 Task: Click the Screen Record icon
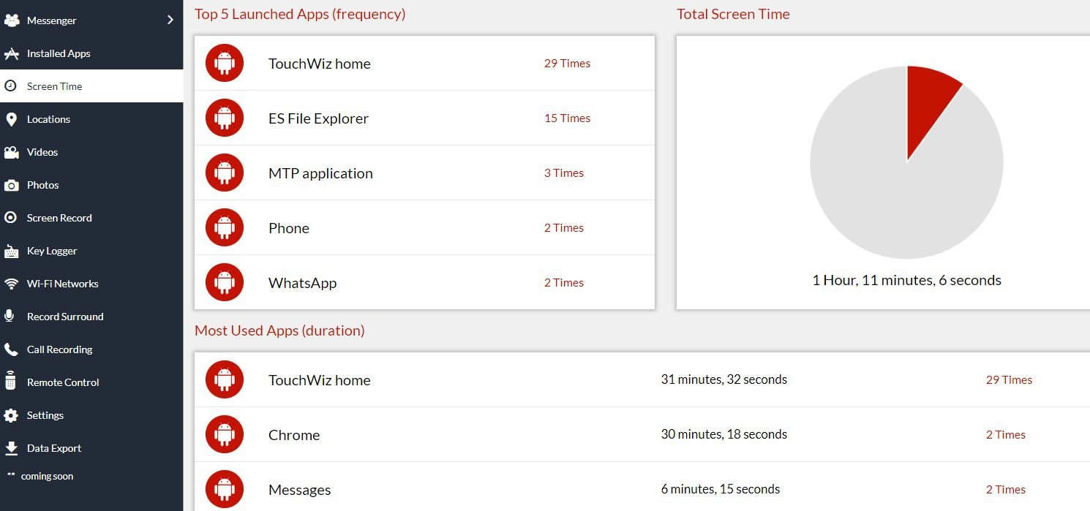tap(11, 218)
